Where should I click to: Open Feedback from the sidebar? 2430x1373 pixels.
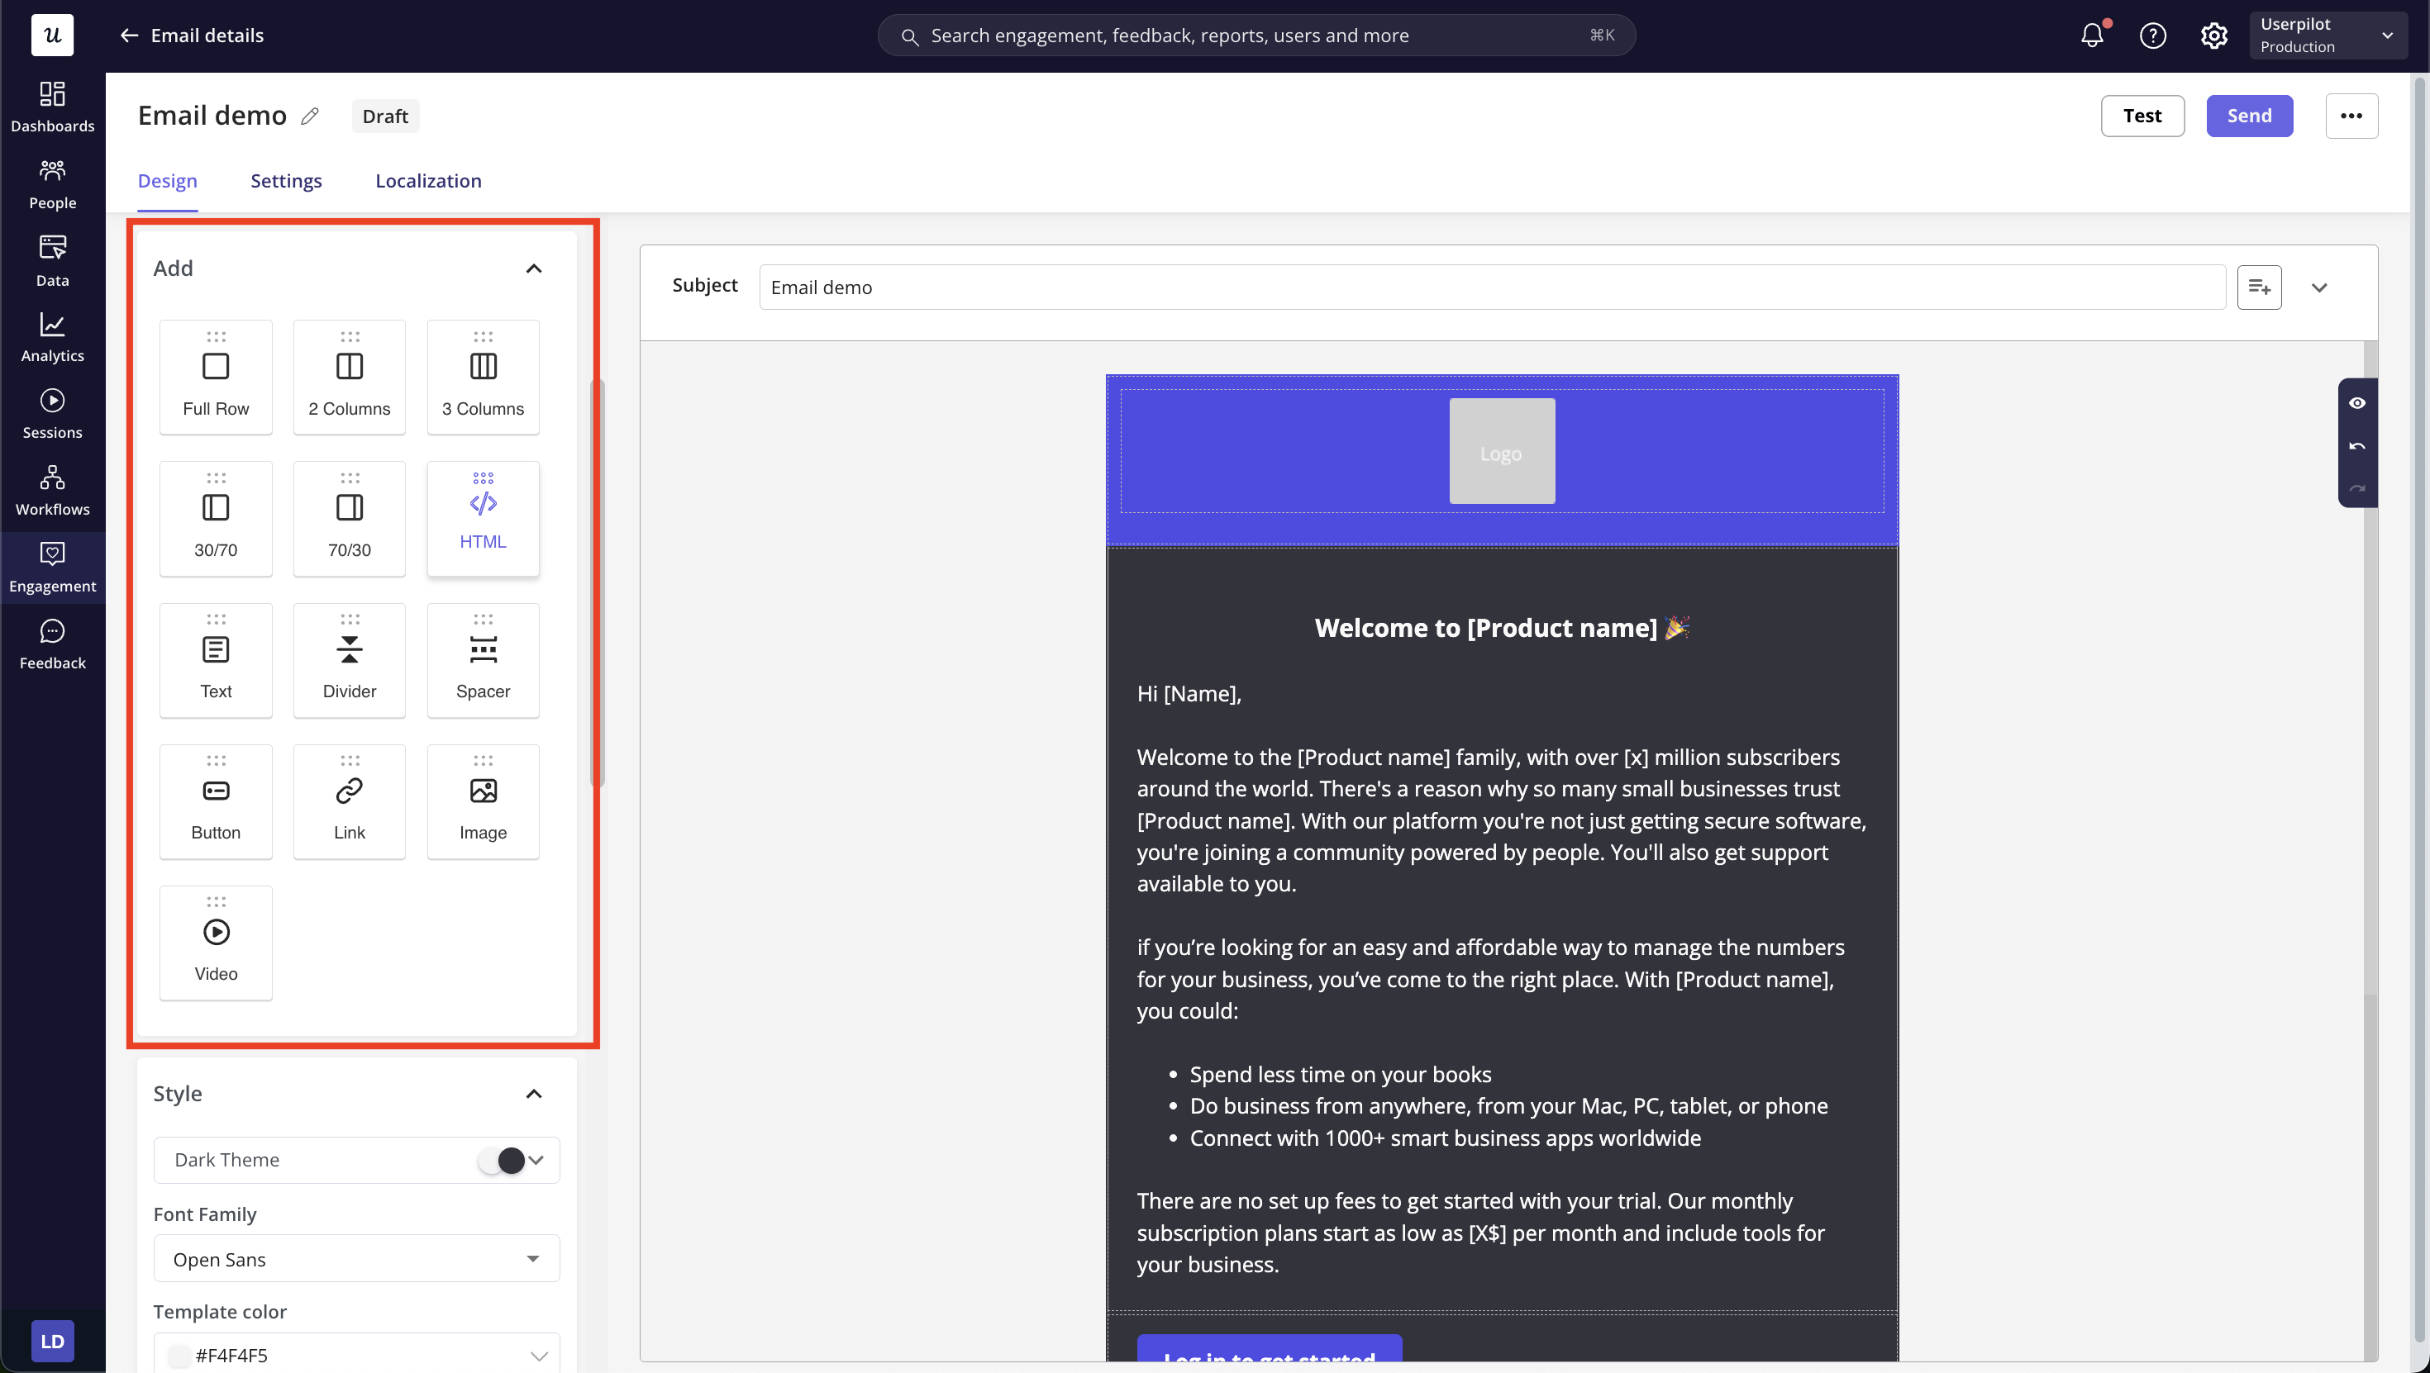pyautogui.click(x=52, y=644)
